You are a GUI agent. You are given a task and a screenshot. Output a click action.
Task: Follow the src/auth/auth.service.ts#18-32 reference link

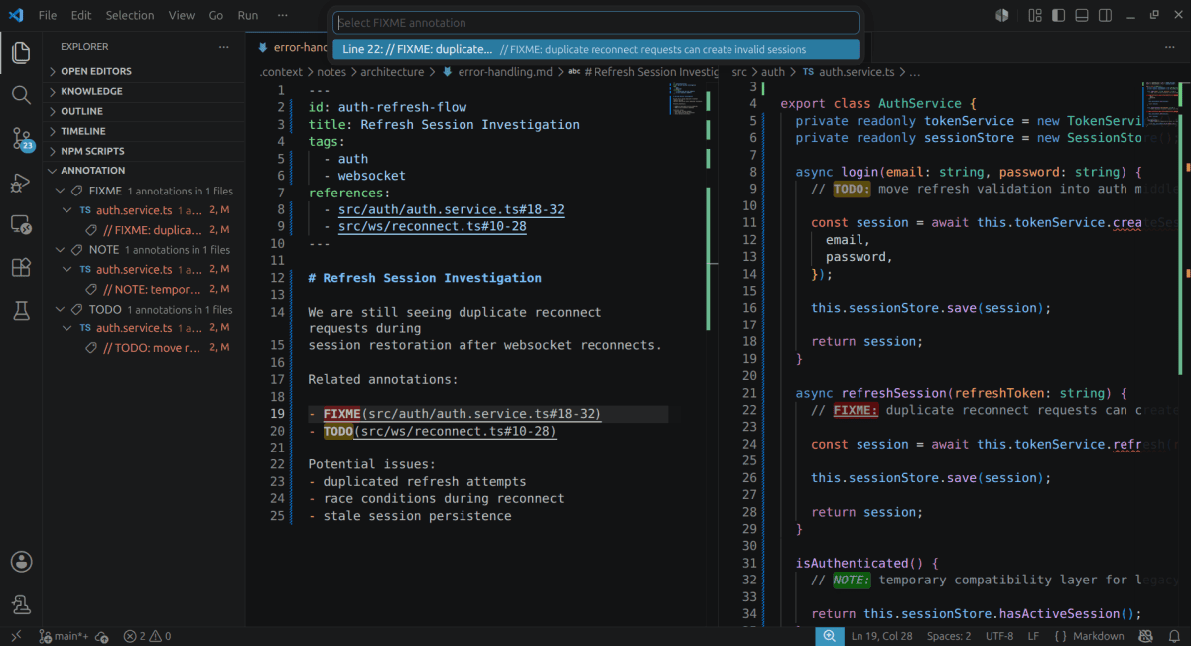(x=452, y=209)
